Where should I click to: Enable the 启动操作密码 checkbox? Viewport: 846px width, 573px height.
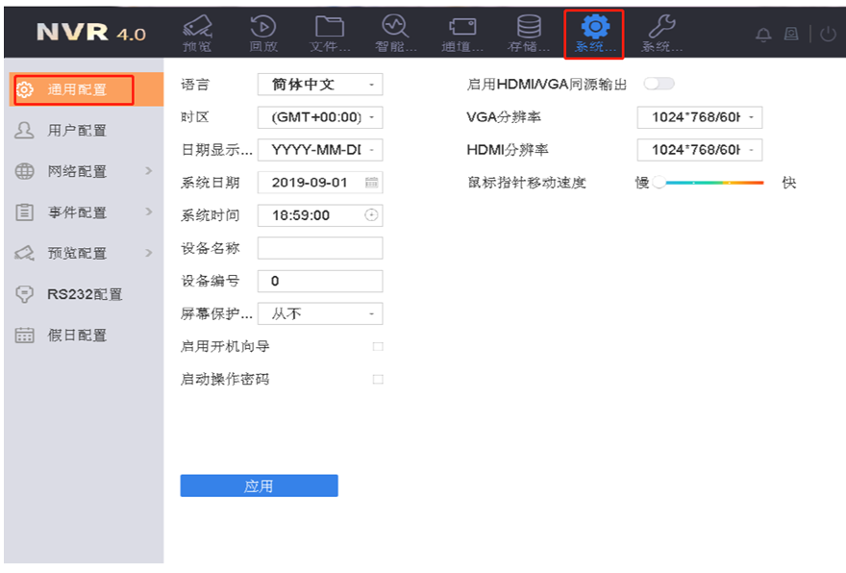[x=378, y=380]
